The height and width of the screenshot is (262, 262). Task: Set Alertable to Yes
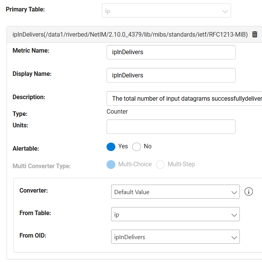tap(111, 146)
